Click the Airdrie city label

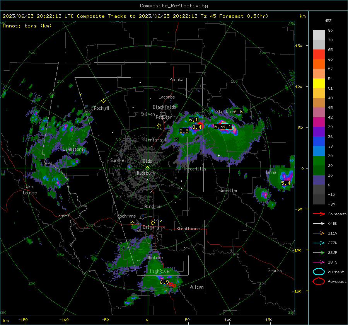click(152, 206)
